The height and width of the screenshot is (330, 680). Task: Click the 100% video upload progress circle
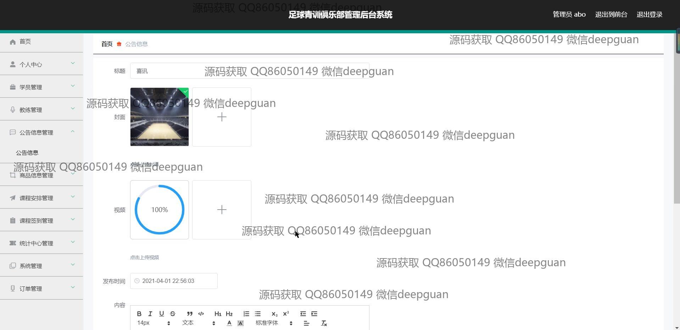click(x=160, y=210)
